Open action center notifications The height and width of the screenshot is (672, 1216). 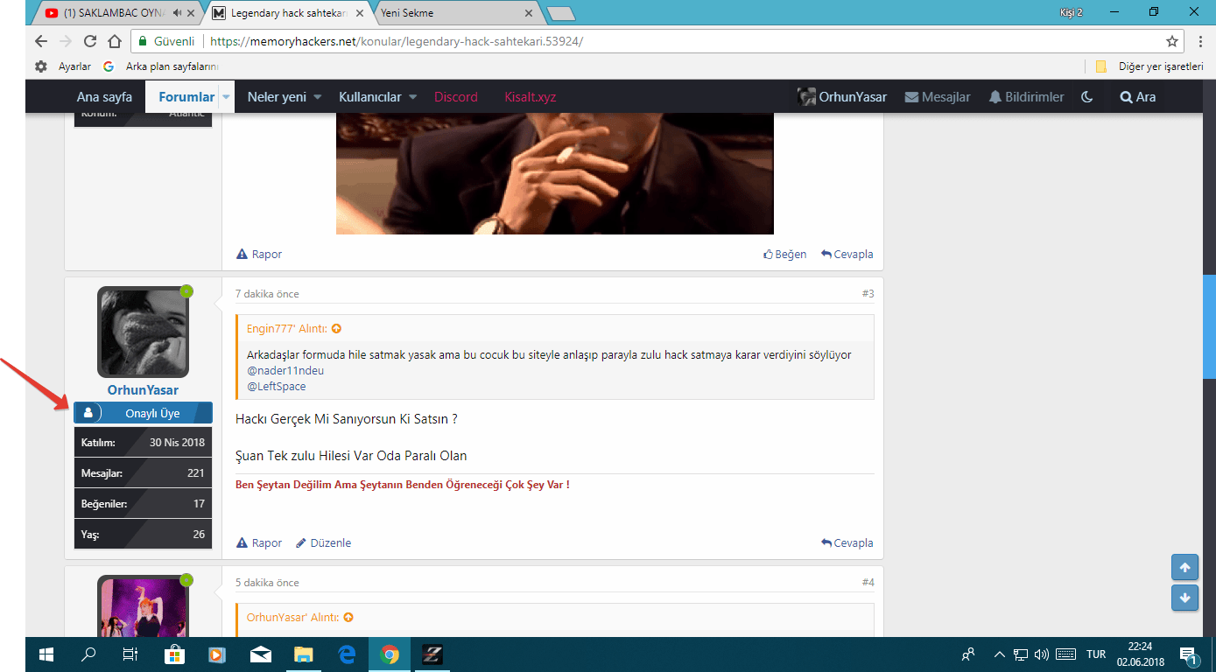pyautogui.click(x=1189, y=654)
